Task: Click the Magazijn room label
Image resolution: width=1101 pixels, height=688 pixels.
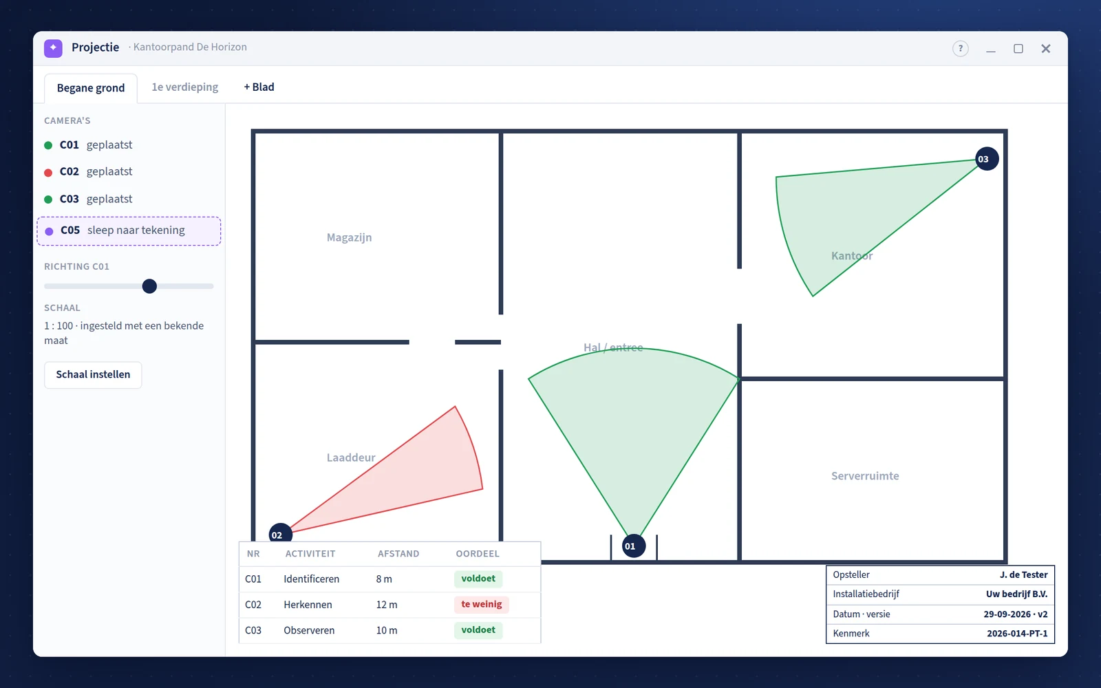Action: click(349, 237)
